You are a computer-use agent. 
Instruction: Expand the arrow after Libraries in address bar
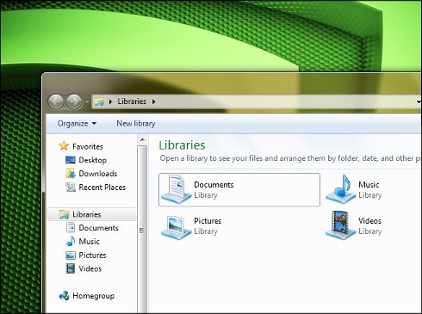154,102
